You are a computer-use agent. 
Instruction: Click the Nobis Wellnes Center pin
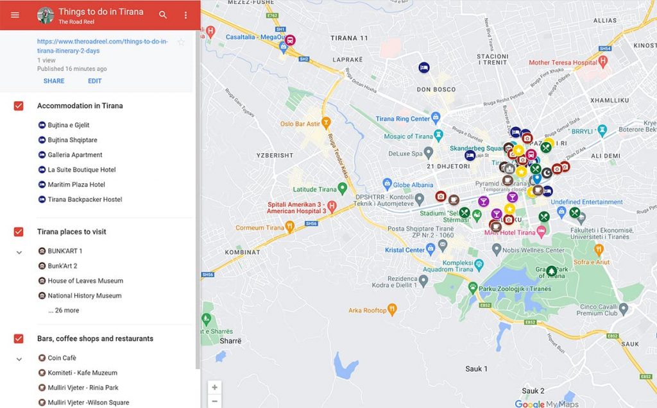(x=497, y=249)
